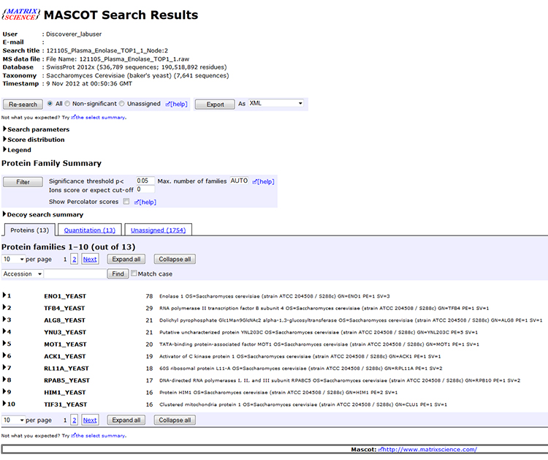Open help link beside Percolator scores
This screenshot has width=548, height=460.
(x=145, y=202)
